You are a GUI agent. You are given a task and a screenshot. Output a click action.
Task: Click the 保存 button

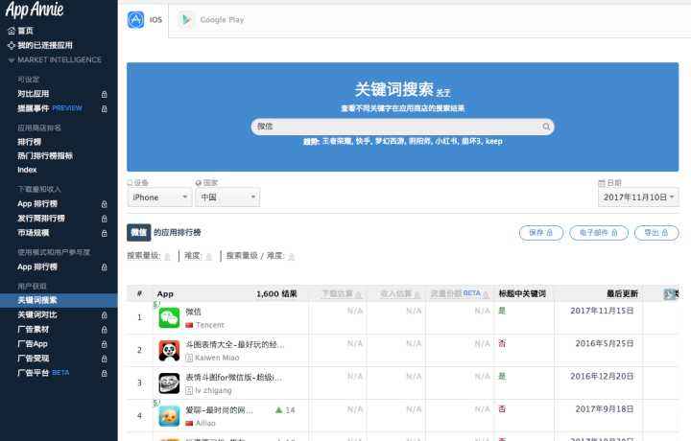tap(540, 233)
